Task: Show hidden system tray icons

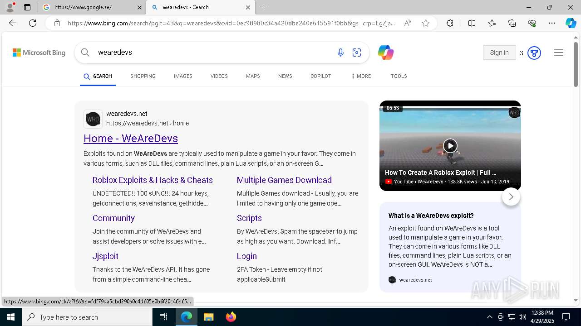Action: pos(489,317)
